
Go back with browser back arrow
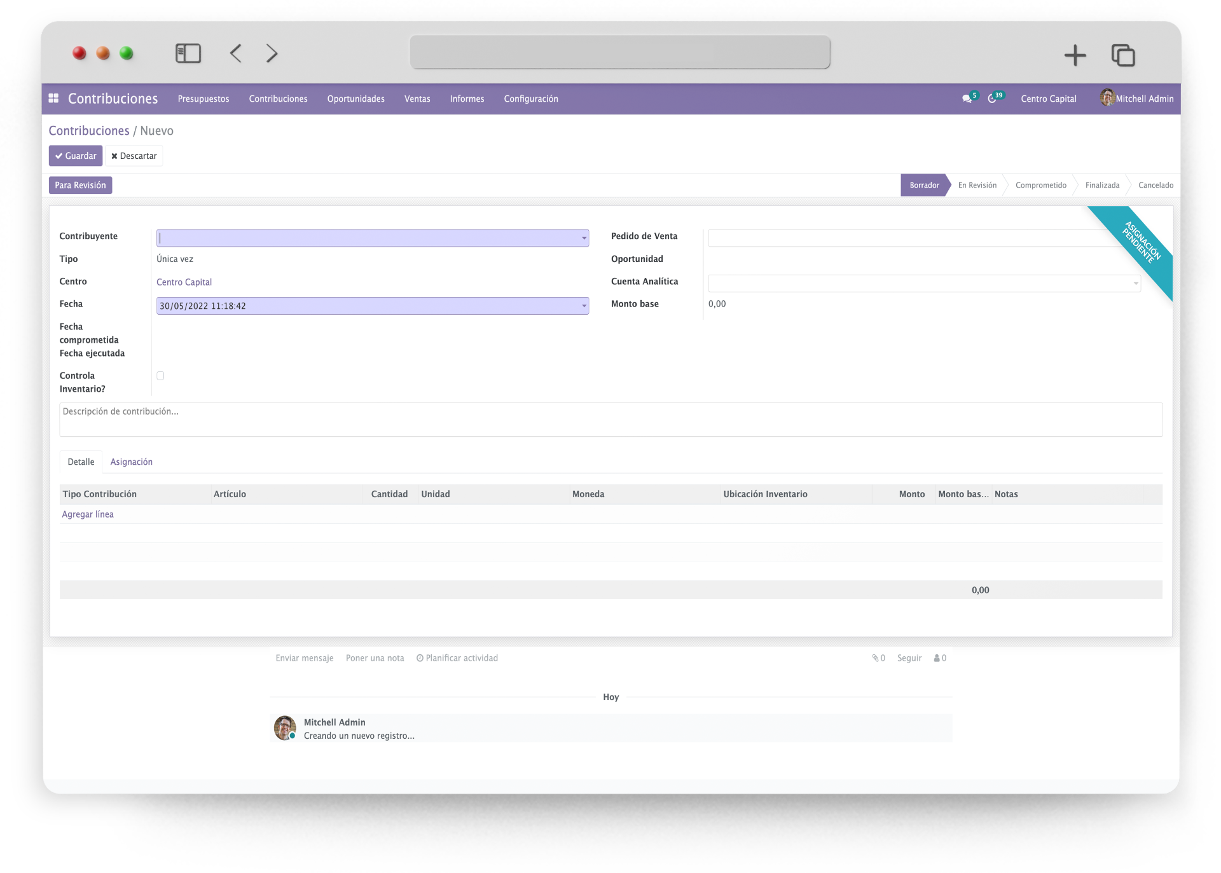(236, 53)
